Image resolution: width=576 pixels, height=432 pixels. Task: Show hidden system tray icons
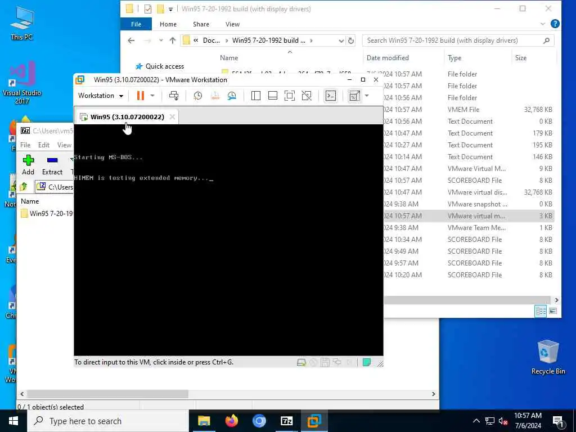tap(476, 421)
